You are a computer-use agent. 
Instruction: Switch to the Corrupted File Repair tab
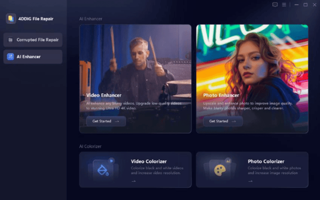click(37, 40)
